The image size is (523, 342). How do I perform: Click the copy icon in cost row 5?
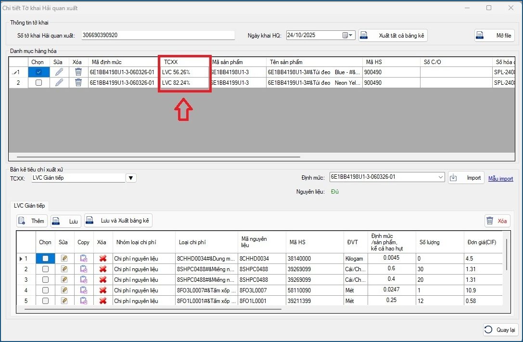[x=83, y=301]
